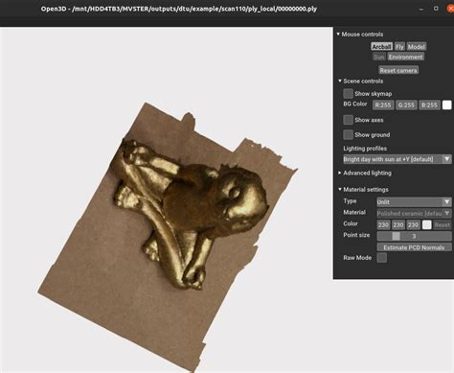The image size is (454, 373).
Task: Open the material Color swatch
Action: click(427, 225)
